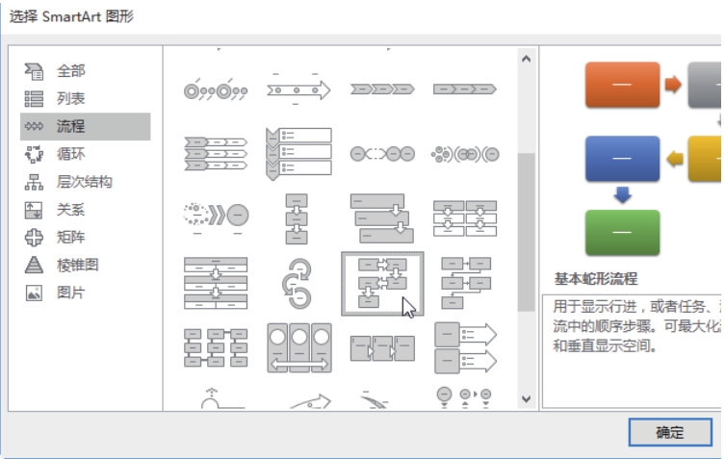
Task: Select the basic bending process layout
Action: (382, 284)
